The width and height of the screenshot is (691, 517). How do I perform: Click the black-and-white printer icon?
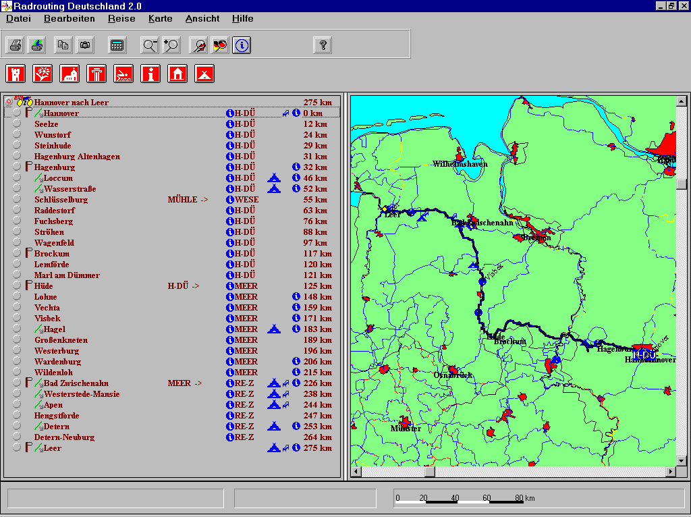coord(16,45)
